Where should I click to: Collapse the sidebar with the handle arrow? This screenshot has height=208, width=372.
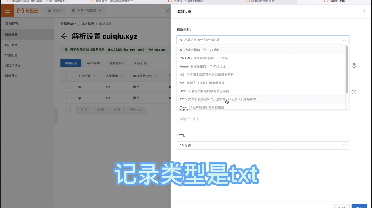click(x=56, y=116)
